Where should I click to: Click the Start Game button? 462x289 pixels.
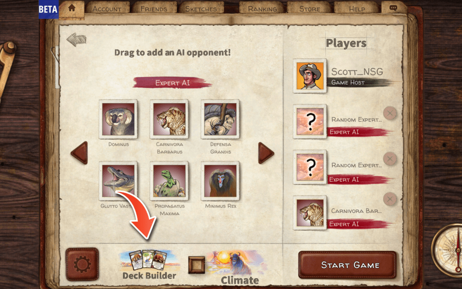[x=347, y=265]
